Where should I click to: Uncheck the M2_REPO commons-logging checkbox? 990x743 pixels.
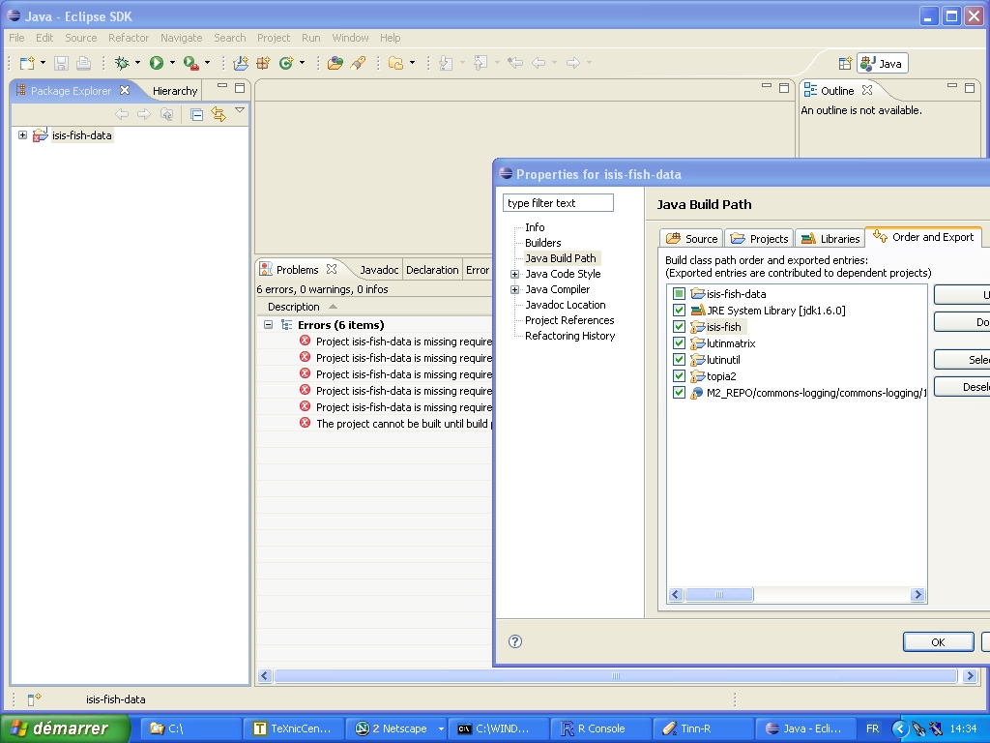[x=679, y=393]
